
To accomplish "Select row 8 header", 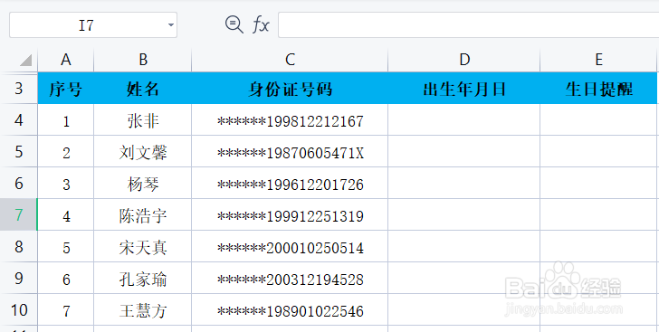I will (x=18, y=246).
